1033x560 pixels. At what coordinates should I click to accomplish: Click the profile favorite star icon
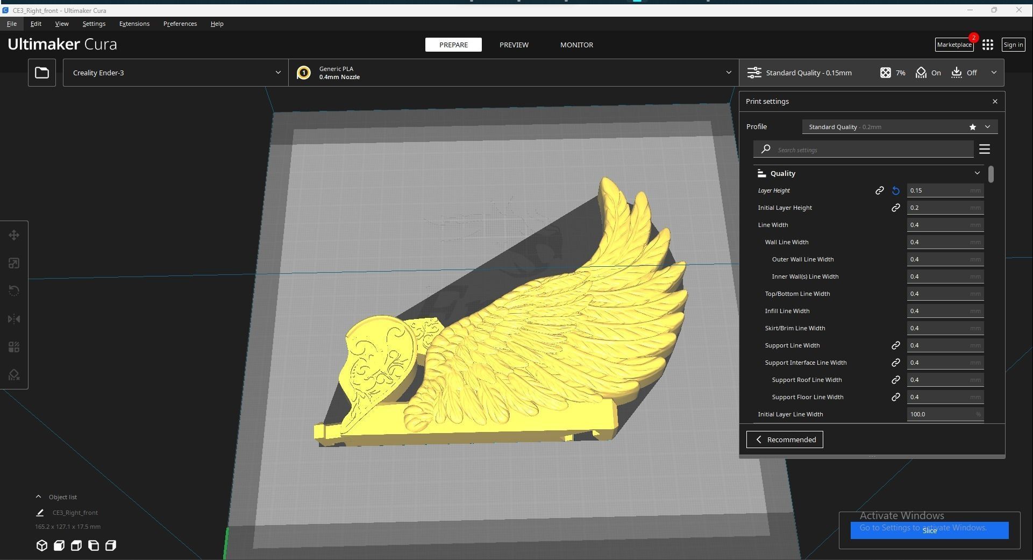pyautogui.click(x=972, y=127)
